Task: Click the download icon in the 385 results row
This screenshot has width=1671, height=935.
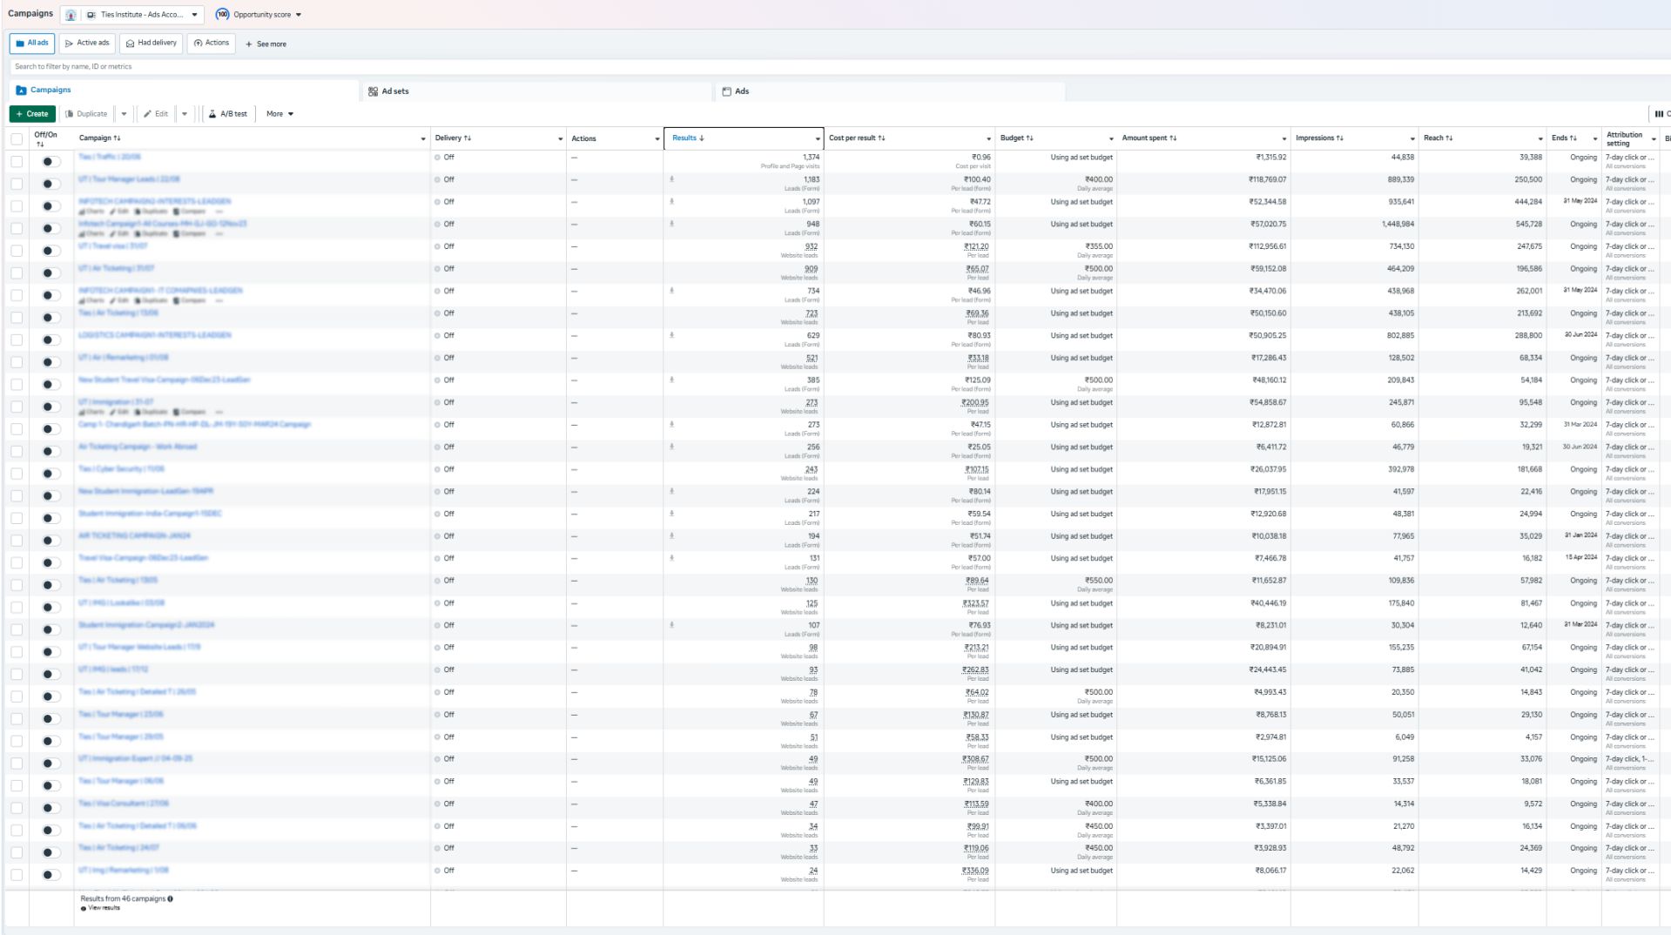Action: 671,380
